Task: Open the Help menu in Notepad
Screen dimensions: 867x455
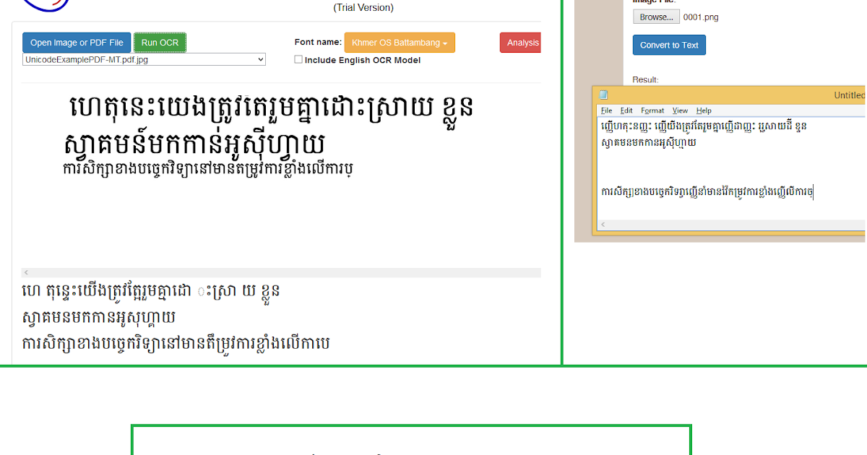Action: (703, 110)
